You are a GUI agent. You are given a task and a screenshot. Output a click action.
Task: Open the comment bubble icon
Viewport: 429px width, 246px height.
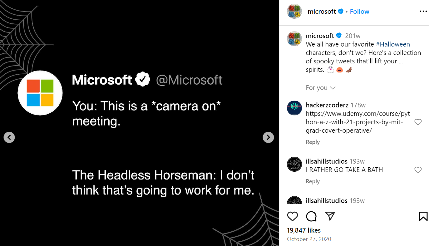click(x=311, y=216)
